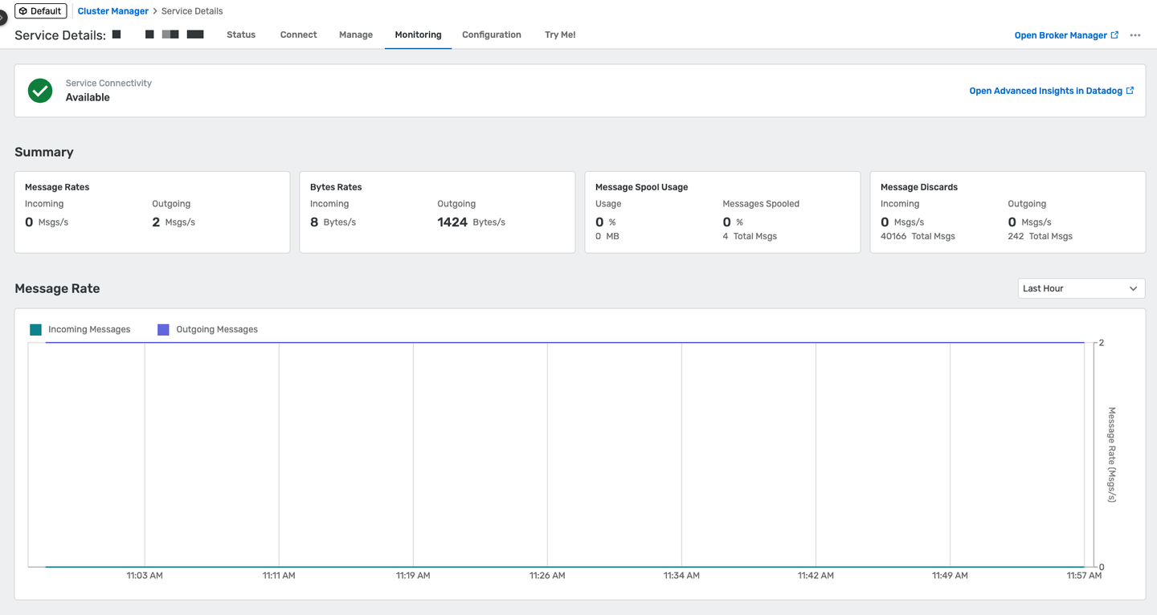The image size is (1157, 615).
Task: Switch to the Manage tab
Action: (x=356, y=35)
